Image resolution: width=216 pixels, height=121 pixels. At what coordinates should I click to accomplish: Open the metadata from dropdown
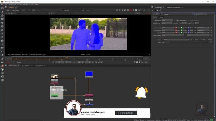click(184, 23)
